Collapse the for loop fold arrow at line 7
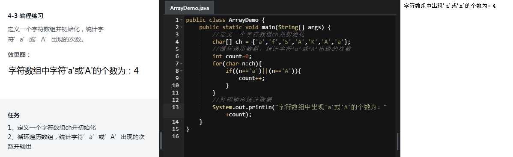The width and height of the screenshot is (513, 157). click(182, 63)
